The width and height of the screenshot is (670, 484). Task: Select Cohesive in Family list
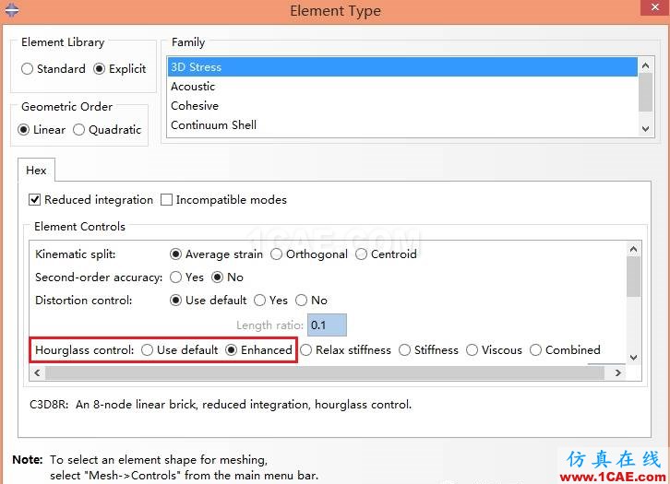[402, 105]
